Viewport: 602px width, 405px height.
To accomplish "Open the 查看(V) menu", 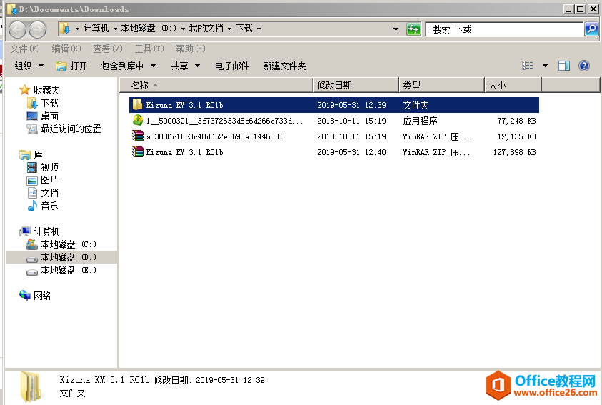I will point(108,49).
